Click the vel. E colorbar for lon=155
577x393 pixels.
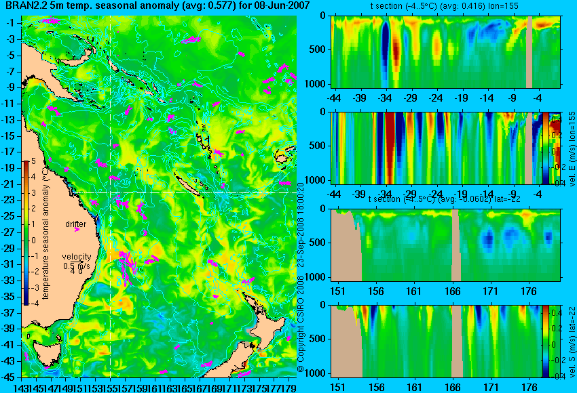click(546, 148)
